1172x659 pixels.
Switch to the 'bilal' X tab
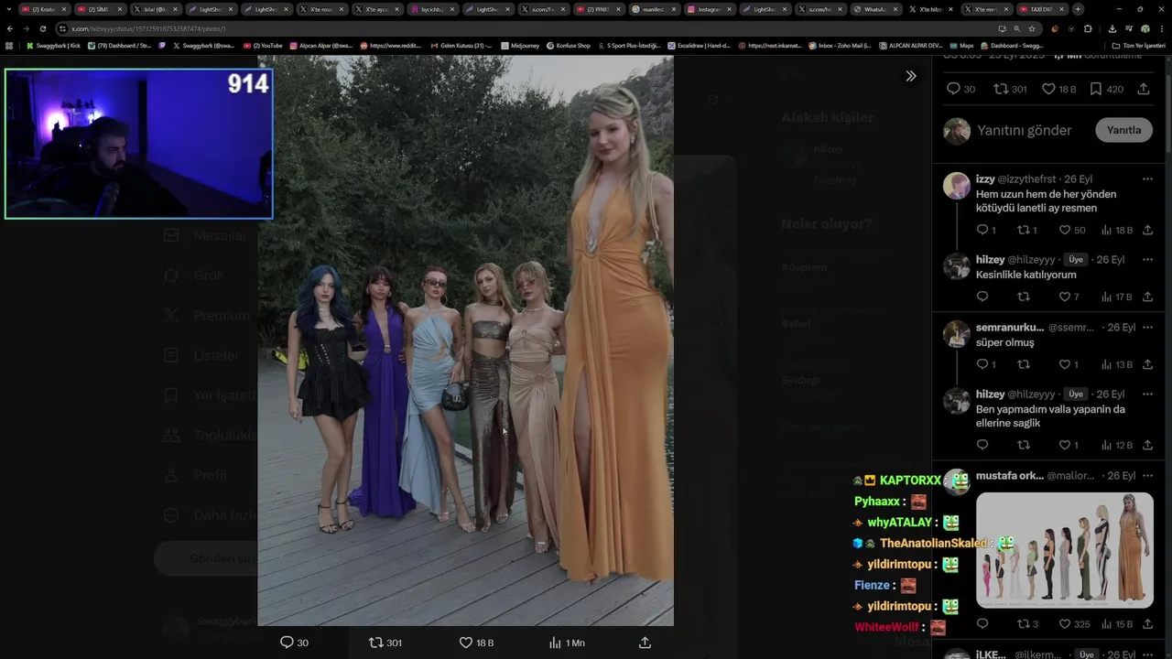[156, 9]
